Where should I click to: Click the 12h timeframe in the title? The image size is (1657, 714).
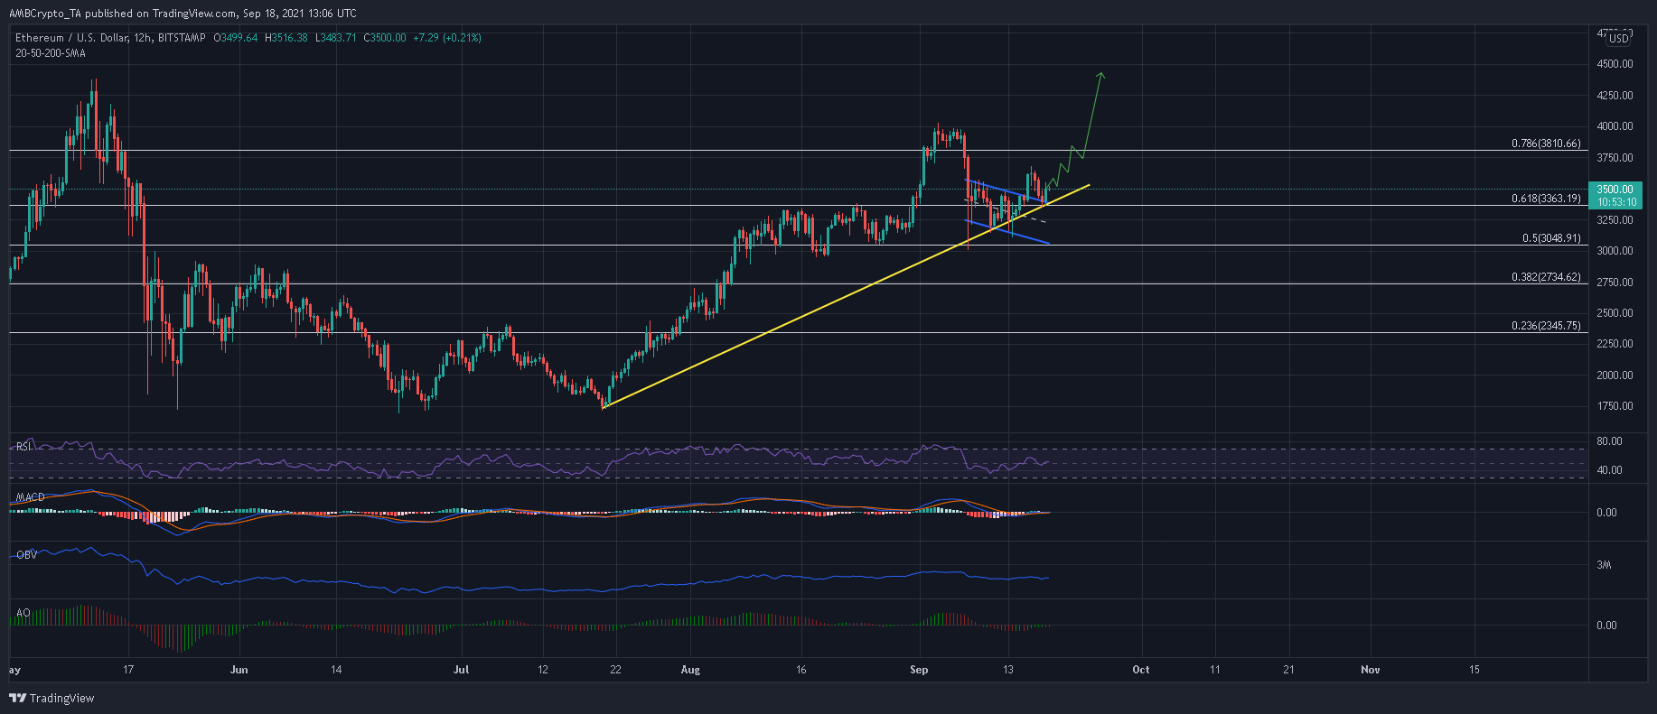click(x=144, y=38)
